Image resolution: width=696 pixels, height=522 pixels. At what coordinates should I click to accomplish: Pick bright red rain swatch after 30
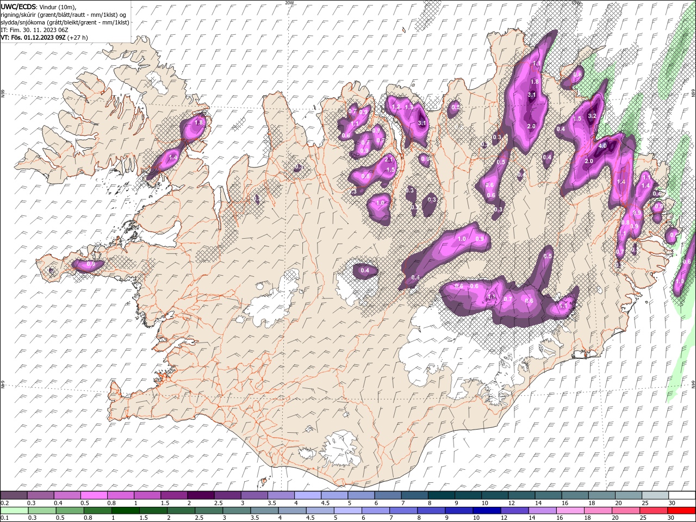pyautogui.click(x=681, y=510)
